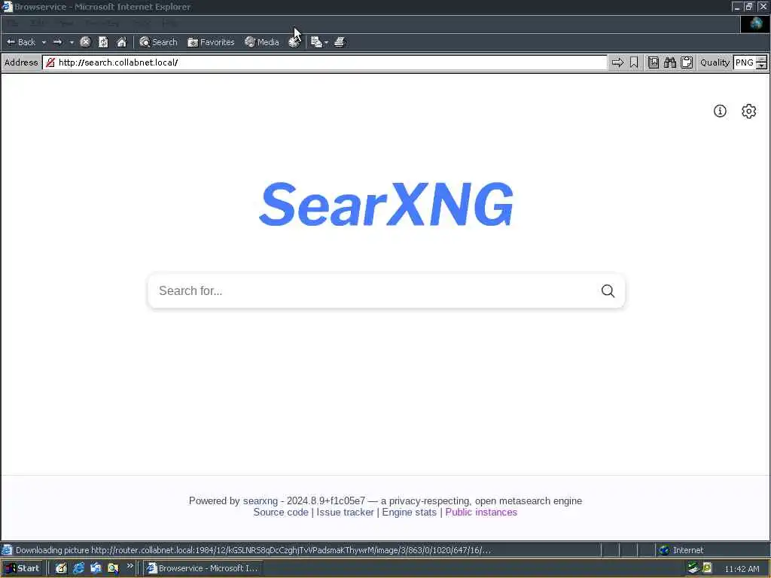Launch the mail quick launch icon
The height and width of the screenshot is (578, 771).
pyautogui.click(x=96, y=568)
